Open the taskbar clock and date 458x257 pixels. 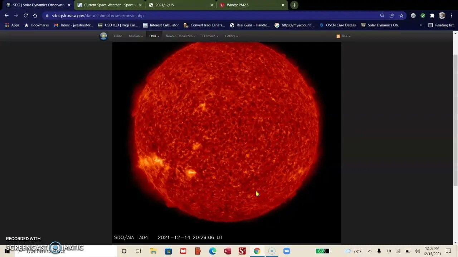click(432, 251)
